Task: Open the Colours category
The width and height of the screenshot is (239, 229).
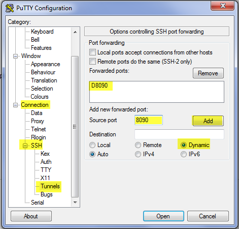Action: click(40, 97)
